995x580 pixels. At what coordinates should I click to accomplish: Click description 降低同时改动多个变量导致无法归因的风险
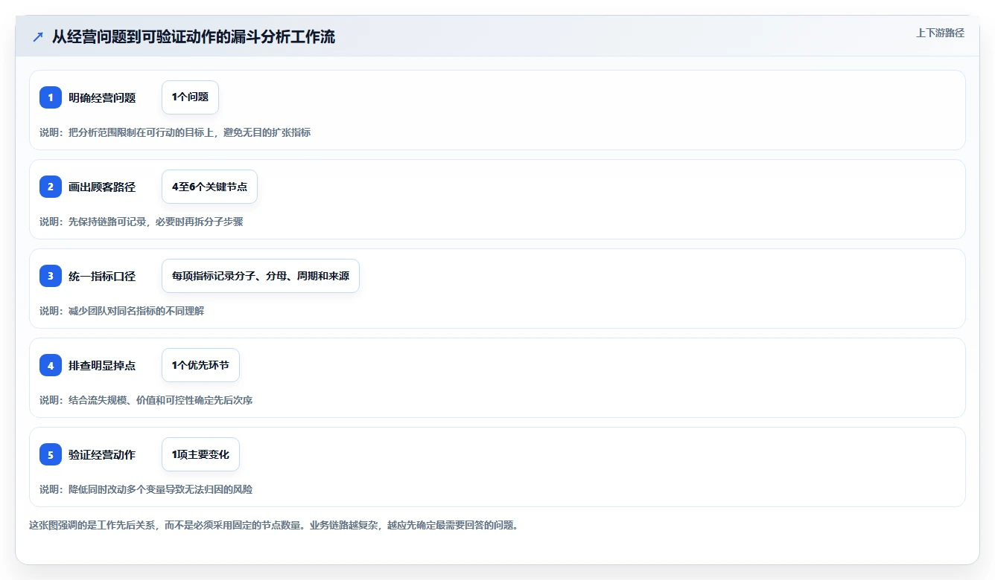146,489
